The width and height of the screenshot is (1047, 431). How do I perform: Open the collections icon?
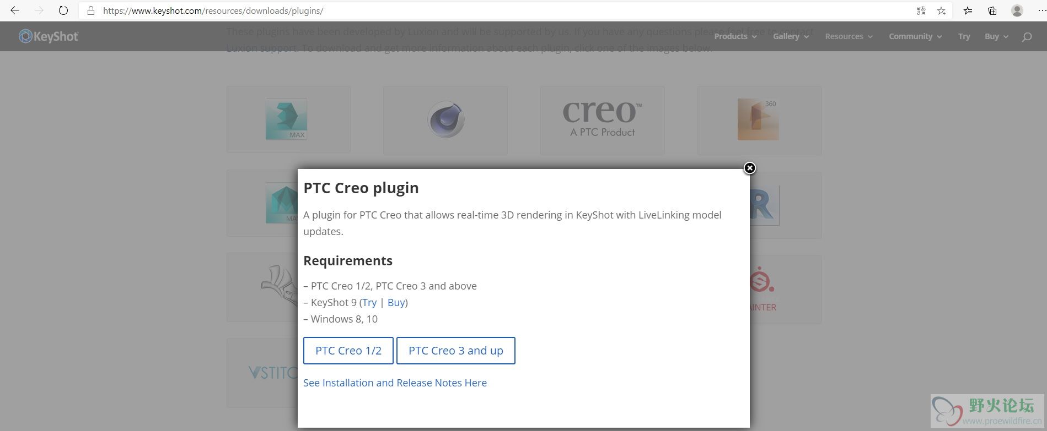992,10
